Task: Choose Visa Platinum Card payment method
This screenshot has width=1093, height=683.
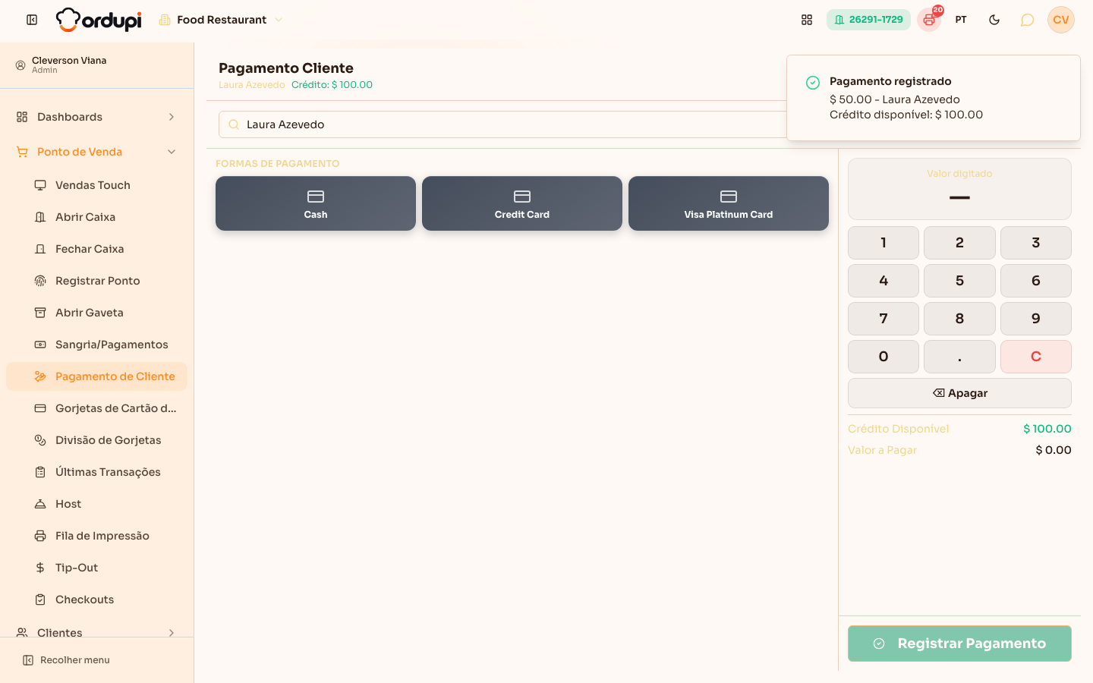Action: click(x=729, y=203)
